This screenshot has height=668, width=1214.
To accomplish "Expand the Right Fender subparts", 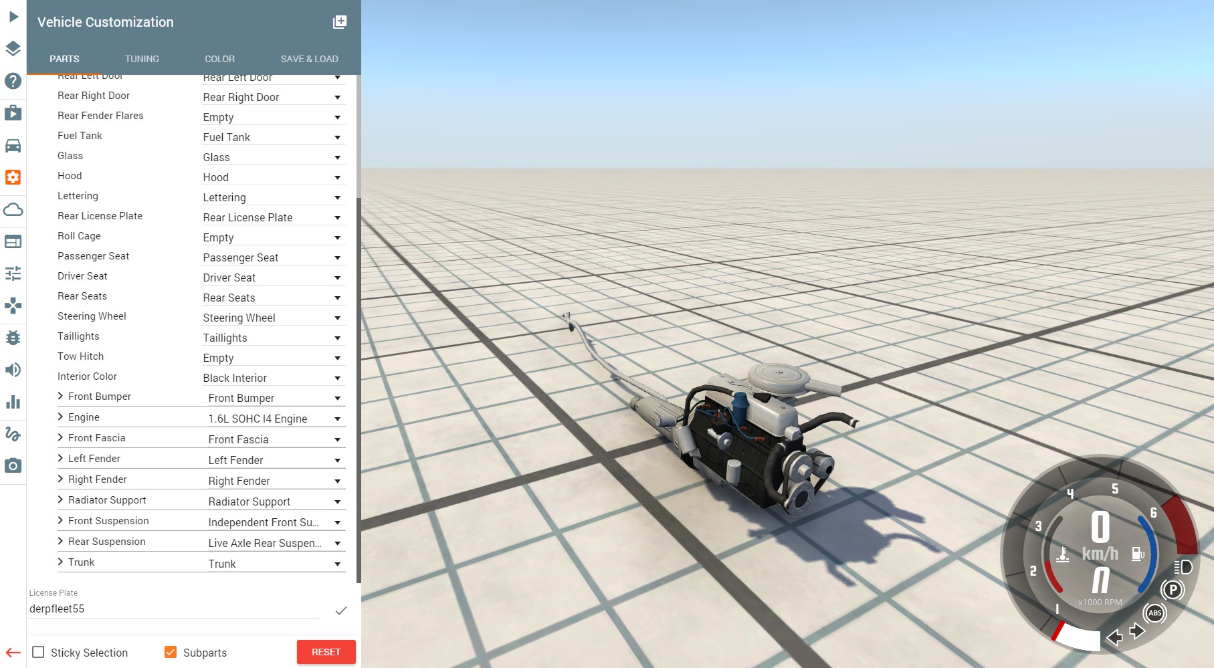I will coord(61,479).
